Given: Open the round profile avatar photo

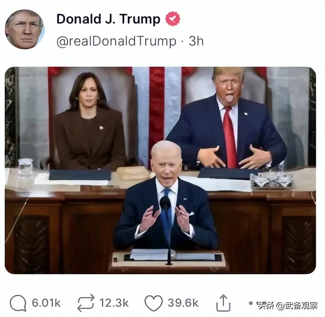Looking at the screenshot, I should 24,29.
